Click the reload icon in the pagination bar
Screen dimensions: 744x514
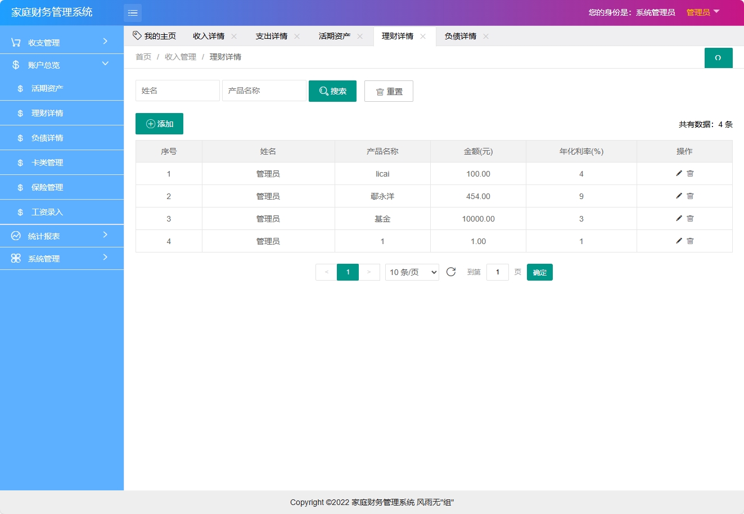pyautogui.click(x=450, y=272)
